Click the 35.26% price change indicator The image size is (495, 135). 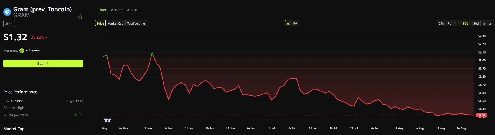39,37
